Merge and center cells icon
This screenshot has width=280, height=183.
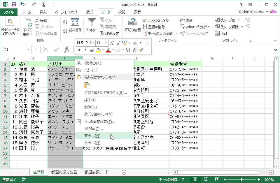point(147,43)
